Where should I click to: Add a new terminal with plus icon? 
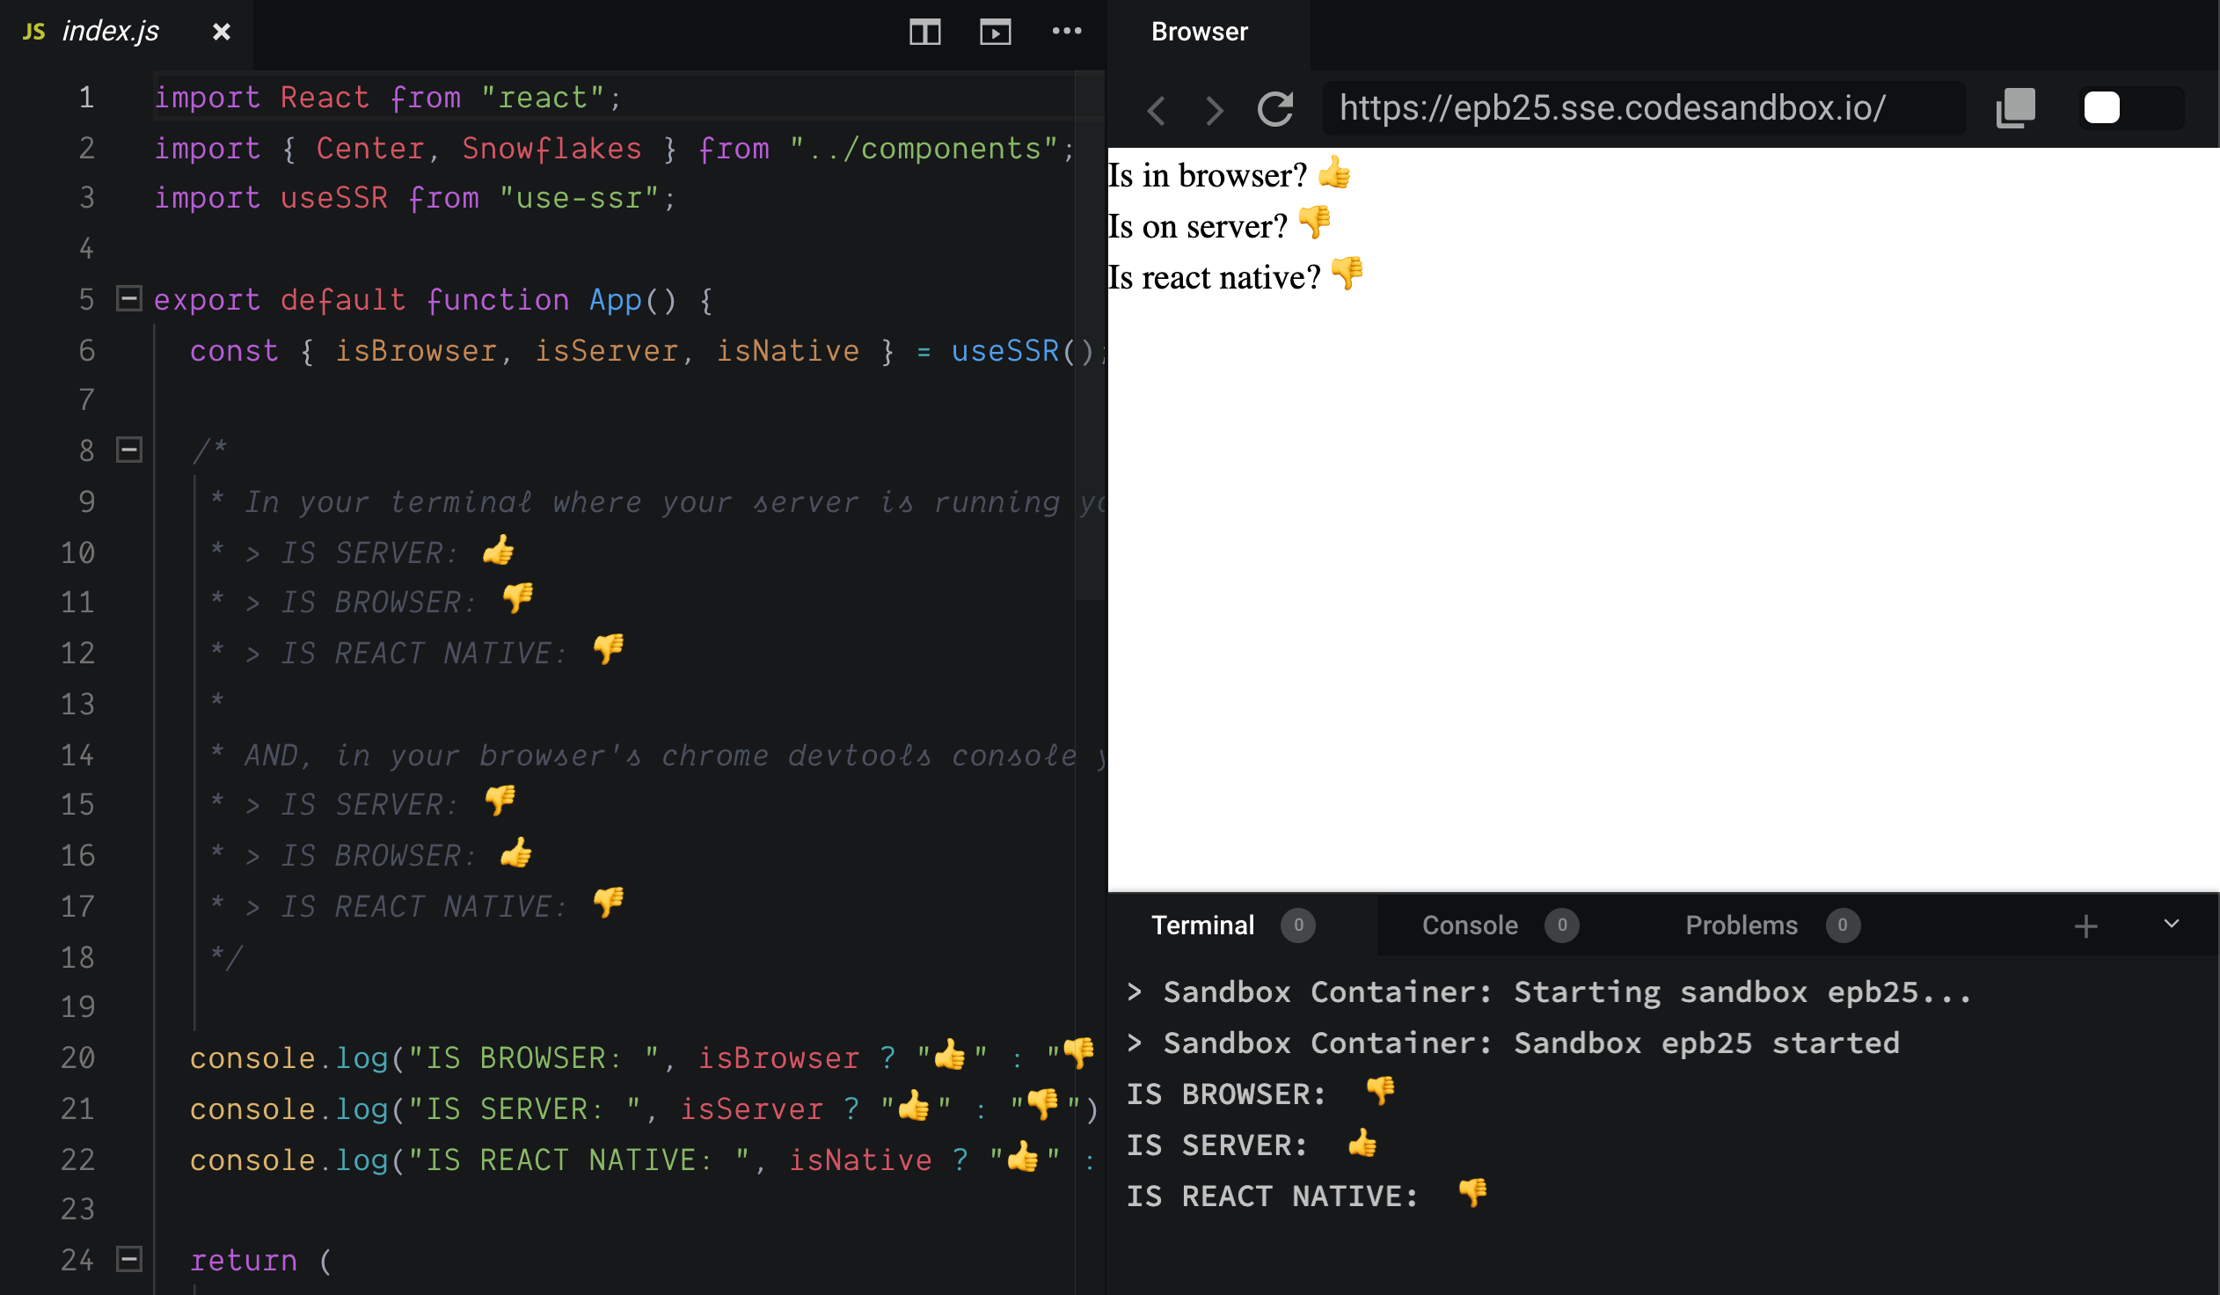click(x=2085, y=926)
